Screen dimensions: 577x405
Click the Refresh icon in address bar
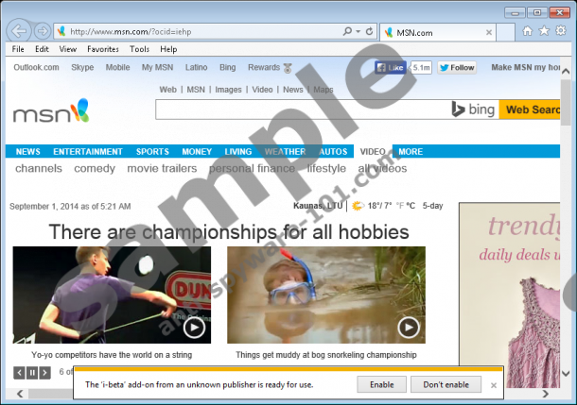[x=370, y=31]
